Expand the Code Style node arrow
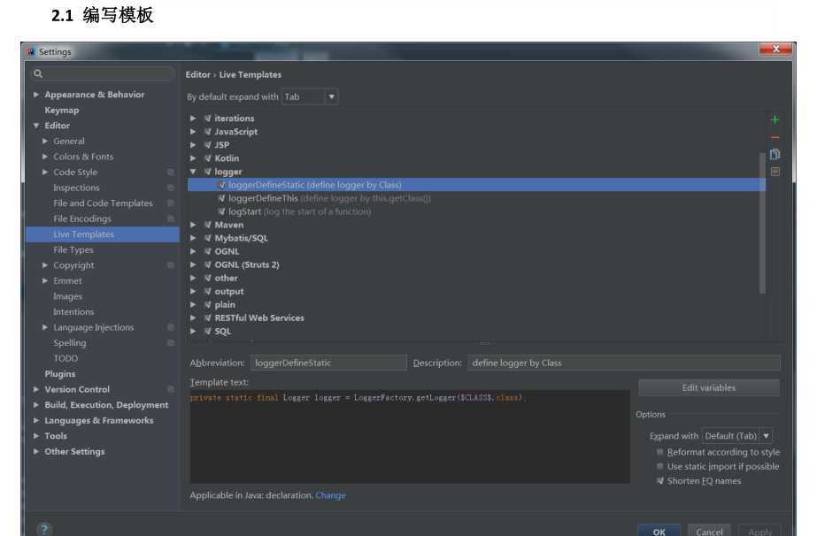This screenshot has width=817, height=536. (x=45, y=172)
